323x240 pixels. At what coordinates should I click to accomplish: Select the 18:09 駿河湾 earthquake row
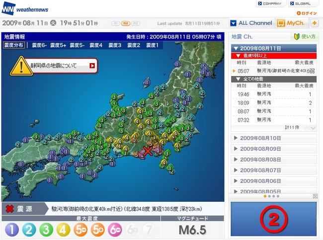point(274,103)
